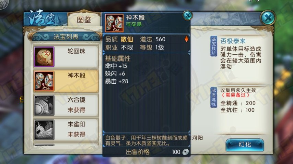Screen dimensions: 293x164
Task: Click the coin icon beside sale price 100
Action: [185, 152]
